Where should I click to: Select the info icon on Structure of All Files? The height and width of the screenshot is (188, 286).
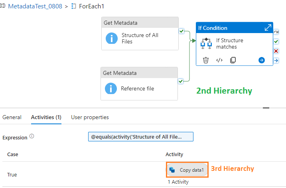point(112,38)
